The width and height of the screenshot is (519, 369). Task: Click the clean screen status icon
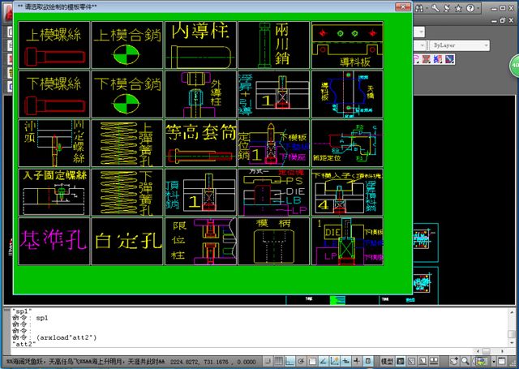(502, 361)
